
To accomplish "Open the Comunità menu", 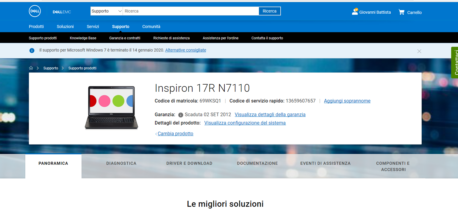I will [151, 27].
